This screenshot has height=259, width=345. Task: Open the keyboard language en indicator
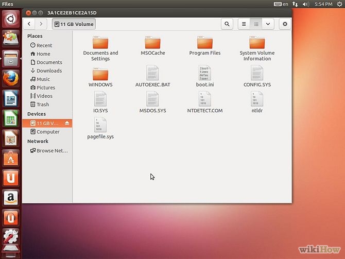click(281, 4)
